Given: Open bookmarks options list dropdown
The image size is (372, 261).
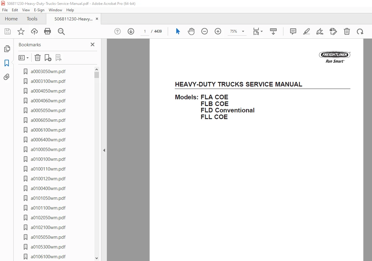Looking at the screenshot, I should pos(24,58).
